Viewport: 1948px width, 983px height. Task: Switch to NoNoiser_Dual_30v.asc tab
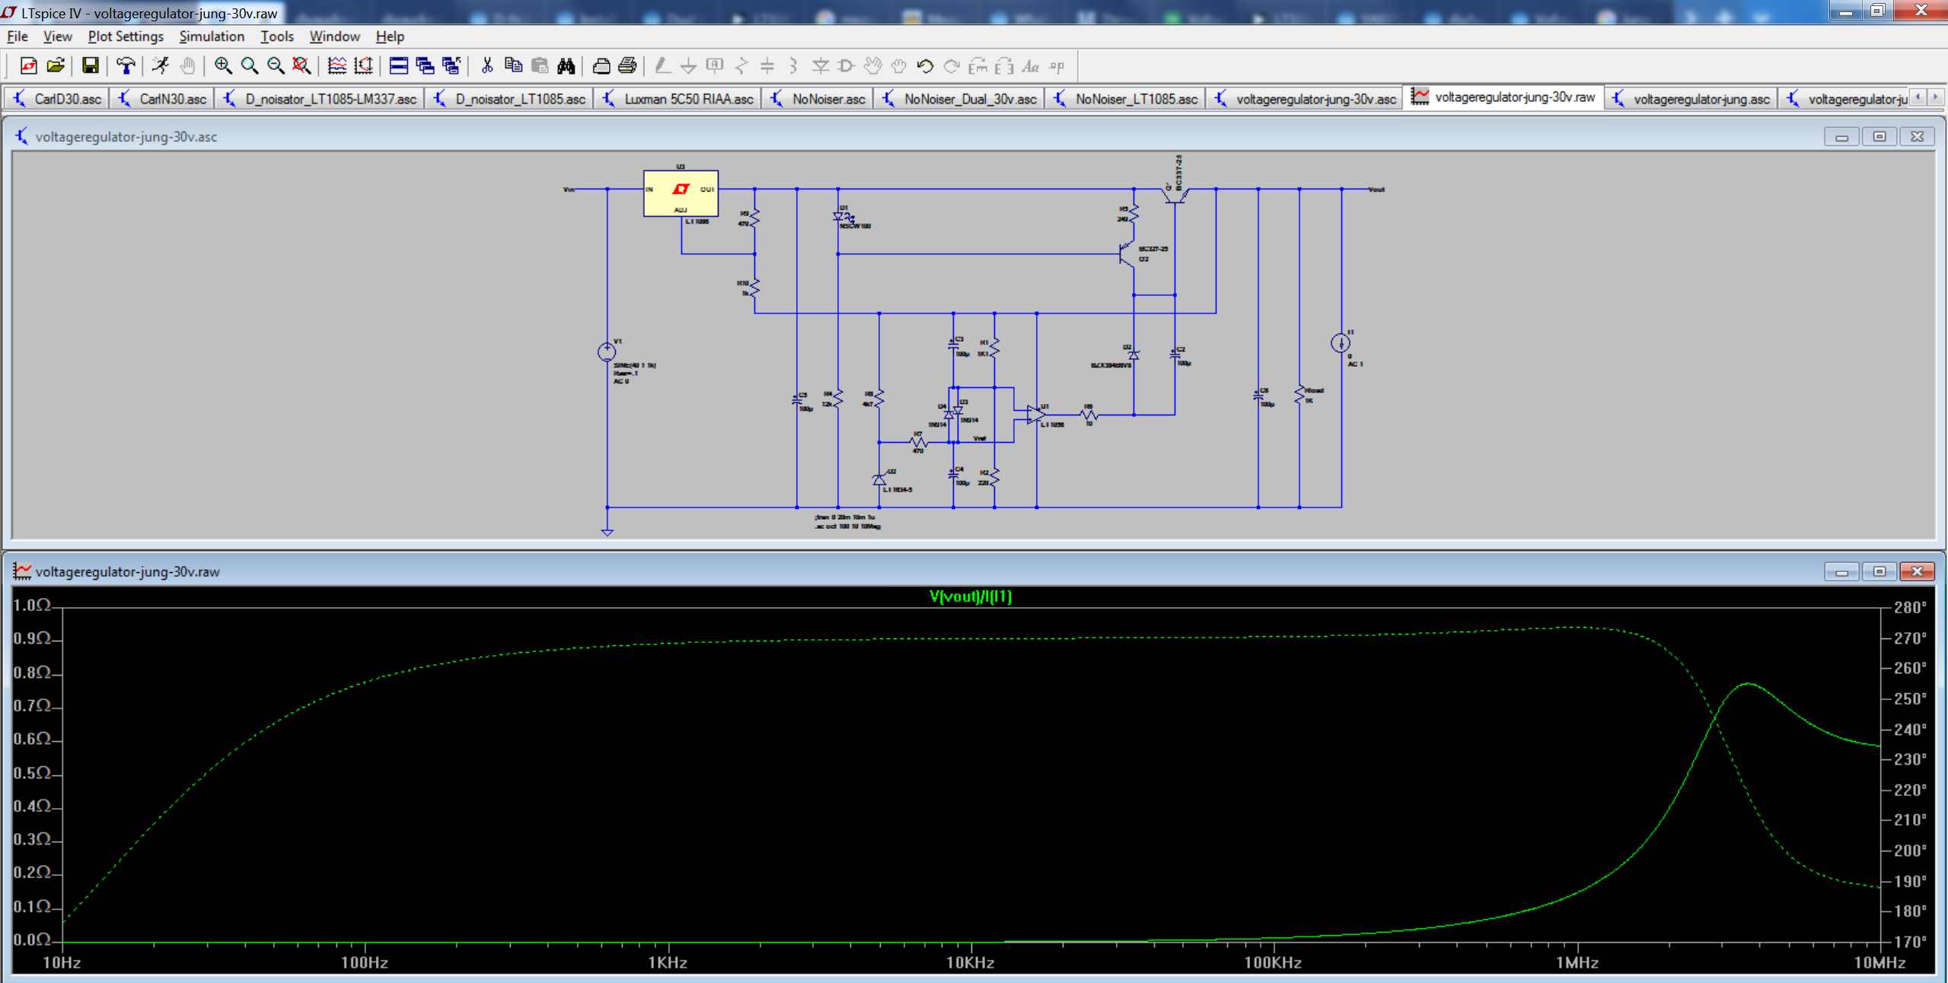coord(958,99)
